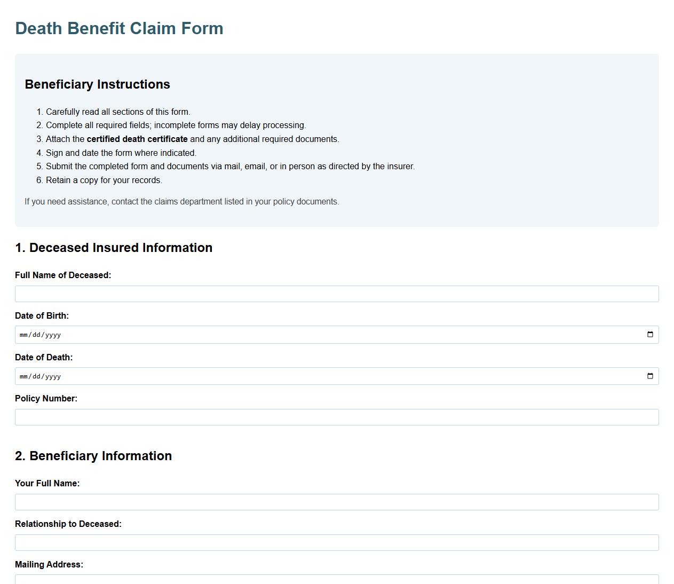Click the Mailing Address input field
The width and height of the screenshot is (674, 584).
click(x=336, y=580)
